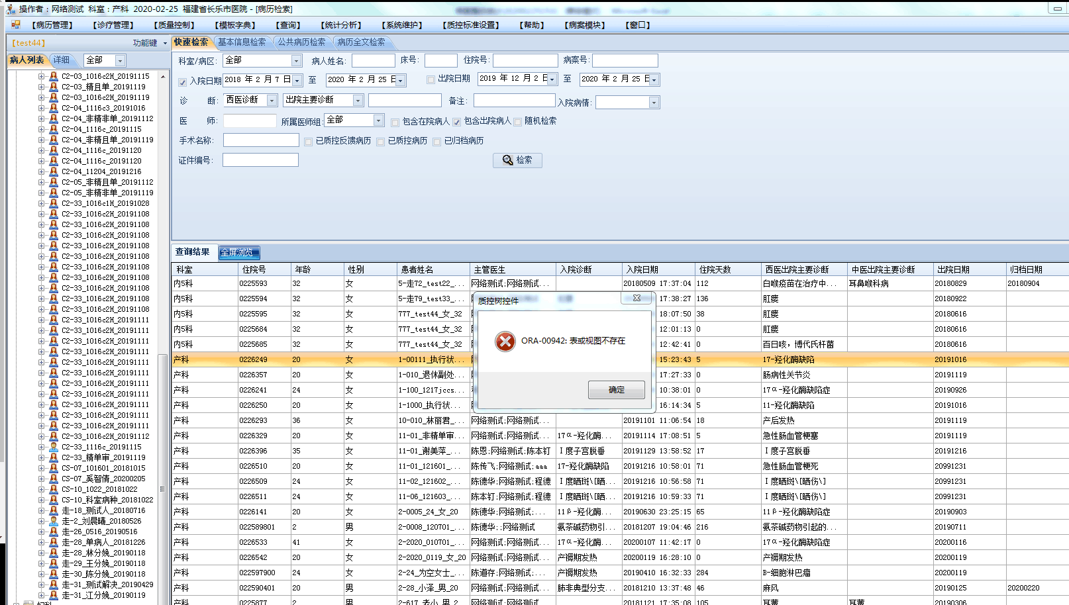This screenshot has width=1069, height=605.
Task: Click patient icon for 走-28_林分娩_20190118
Action: (x=54, y=553)
